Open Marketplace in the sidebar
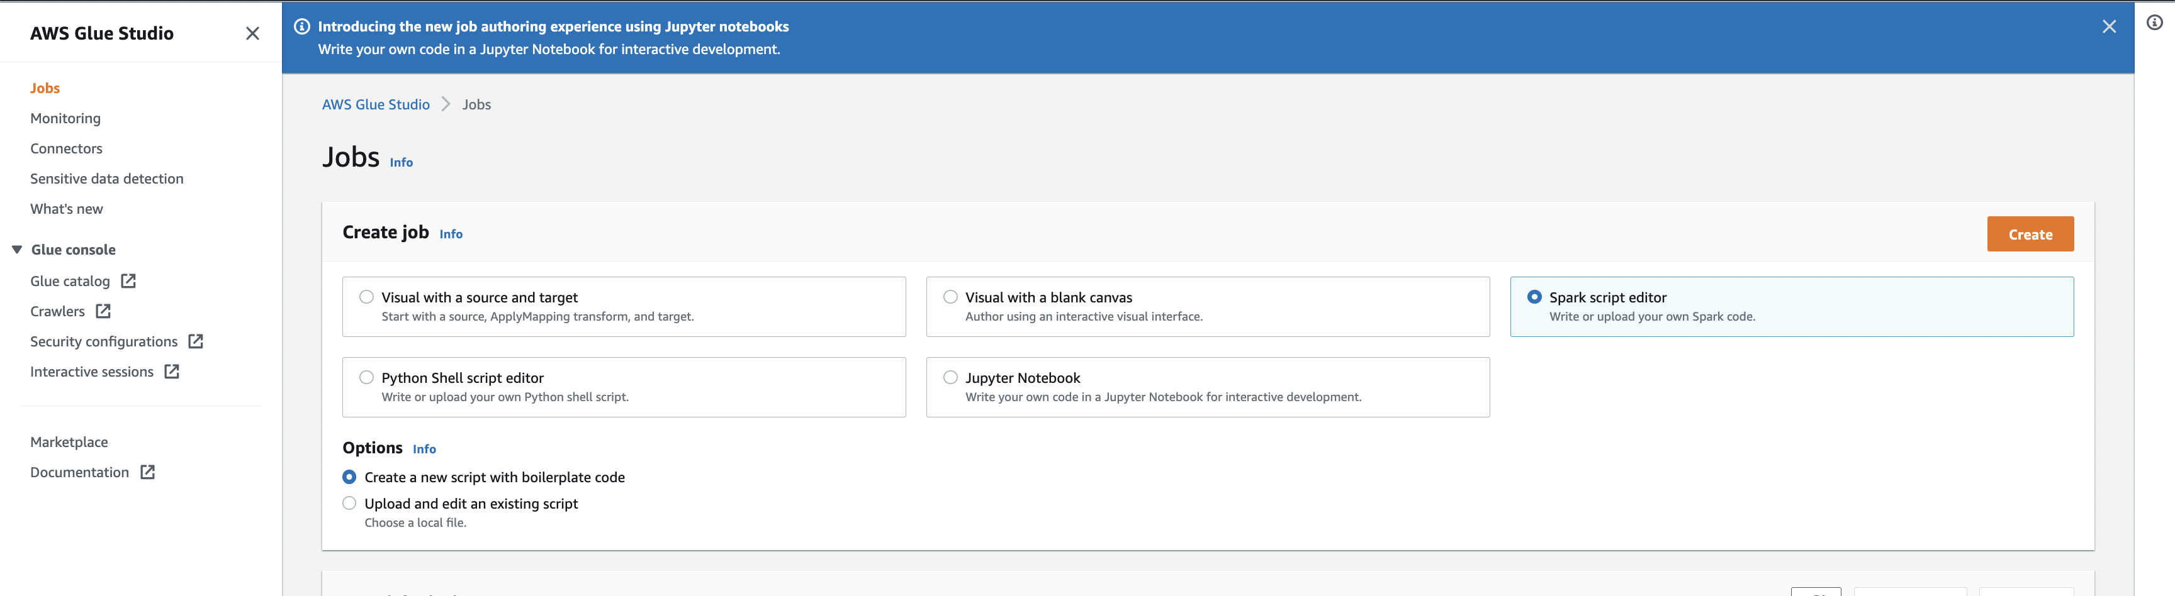 tap(69, 442)
